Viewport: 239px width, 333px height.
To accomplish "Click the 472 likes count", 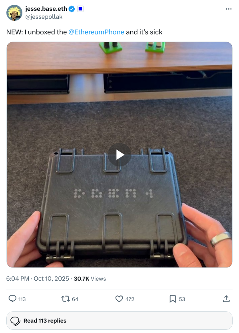I will [x=129, y=299].
